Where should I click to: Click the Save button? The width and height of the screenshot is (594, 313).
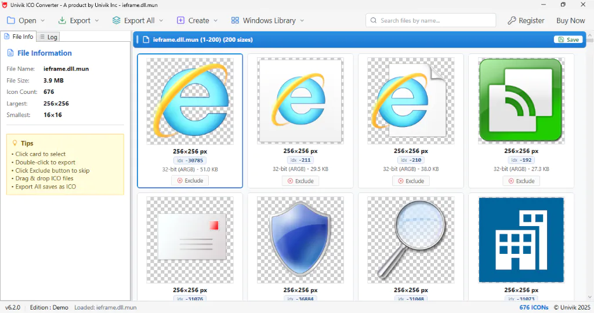tap(568, 39)
